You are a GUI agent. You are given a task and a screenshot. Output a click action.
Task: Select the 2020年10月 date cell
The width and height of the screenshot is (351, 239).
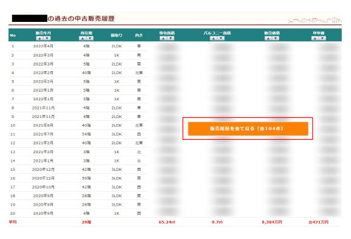(43, 187)
